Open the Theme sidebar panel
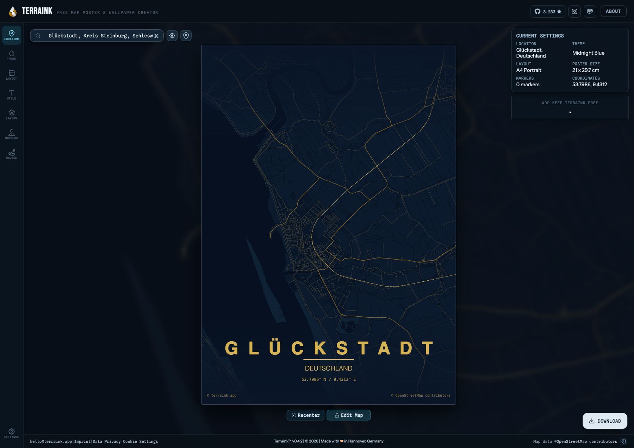Image resolution: width=634 pixels, height=448 pixels. pos(12,55)
